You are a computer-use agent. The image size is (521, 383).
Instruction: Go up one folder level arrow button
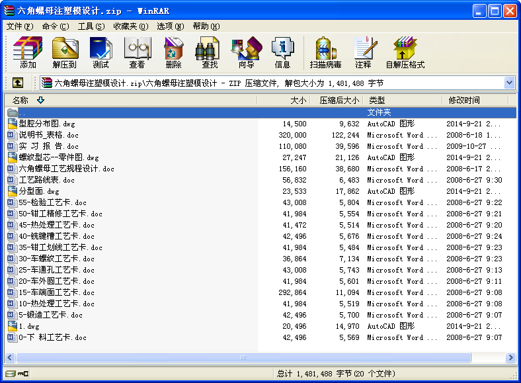pyautogui.click(x=18, y=83)
